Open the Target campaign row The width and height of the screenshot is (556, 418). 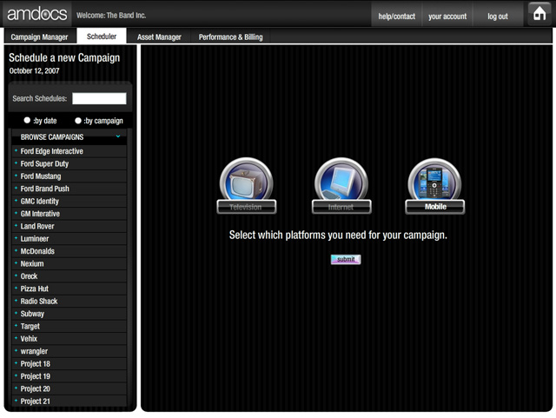pos(69,326)
